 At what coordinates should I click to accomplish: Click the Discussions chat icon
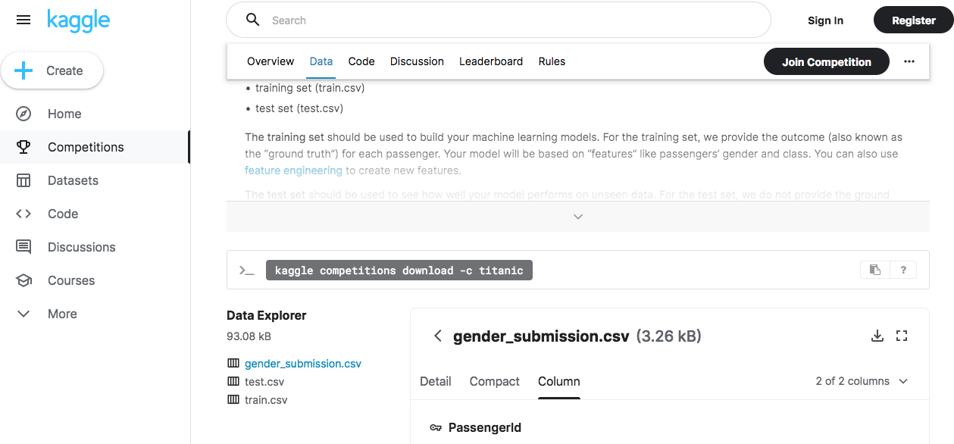click(23, 247)
